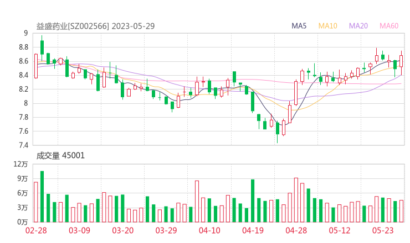This screenshot has width=410, height=243.
Task: Click the 成交量 45001 volume label
Action: [x=60, y=156]
